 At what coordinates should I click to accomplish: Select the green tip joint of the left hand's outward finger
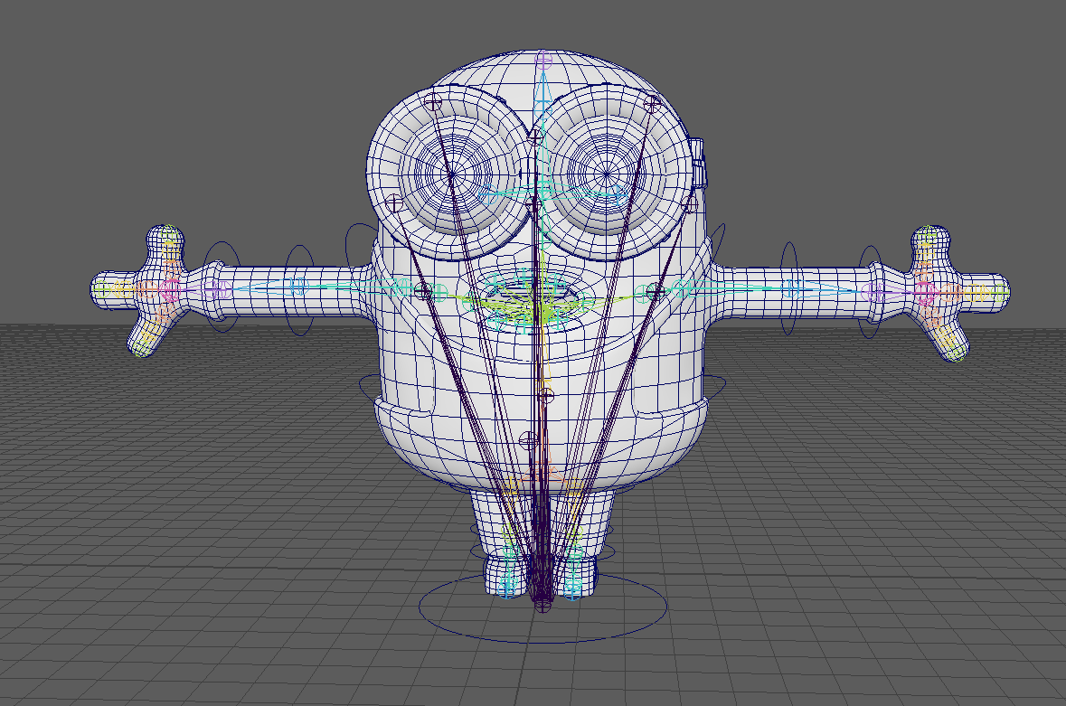pyautogui.click(x=101, y=289)
